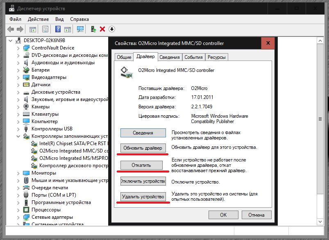The width and height of the screenshot is (329, 240).
Task: Click the Откатить button
Action: (x=141, y=165)
